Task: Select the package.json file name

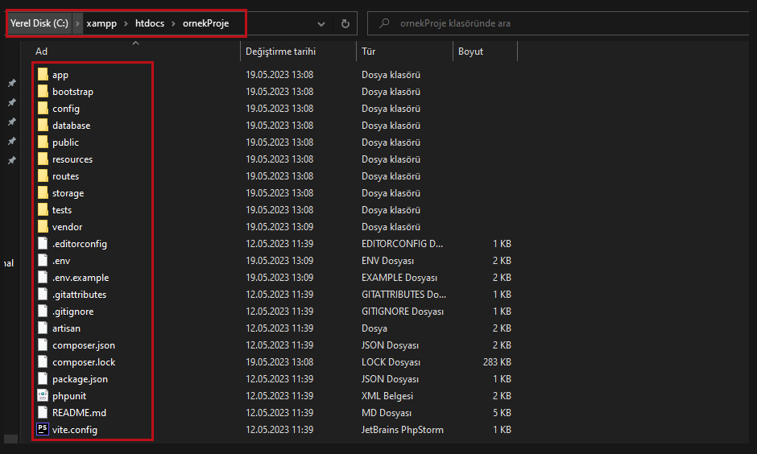Action: click(81, 378)
